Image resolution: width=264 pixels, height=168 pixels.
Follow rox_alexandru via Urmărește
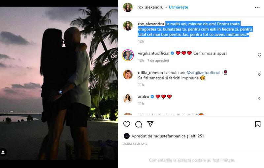pyautogui.click(x=178, y=7)
